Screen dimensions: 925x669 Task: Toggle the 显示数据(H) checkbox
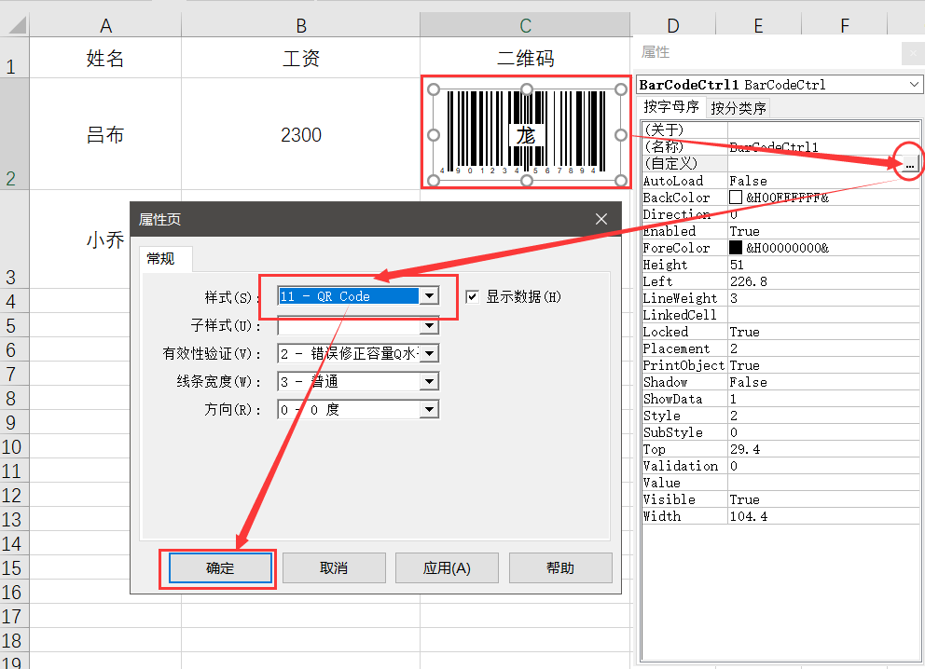(472, 296)
